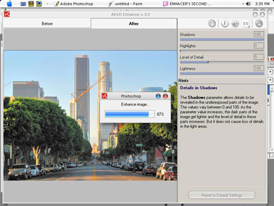
Task: Click the Details in Shadows heading
Action: coord(198,88)
